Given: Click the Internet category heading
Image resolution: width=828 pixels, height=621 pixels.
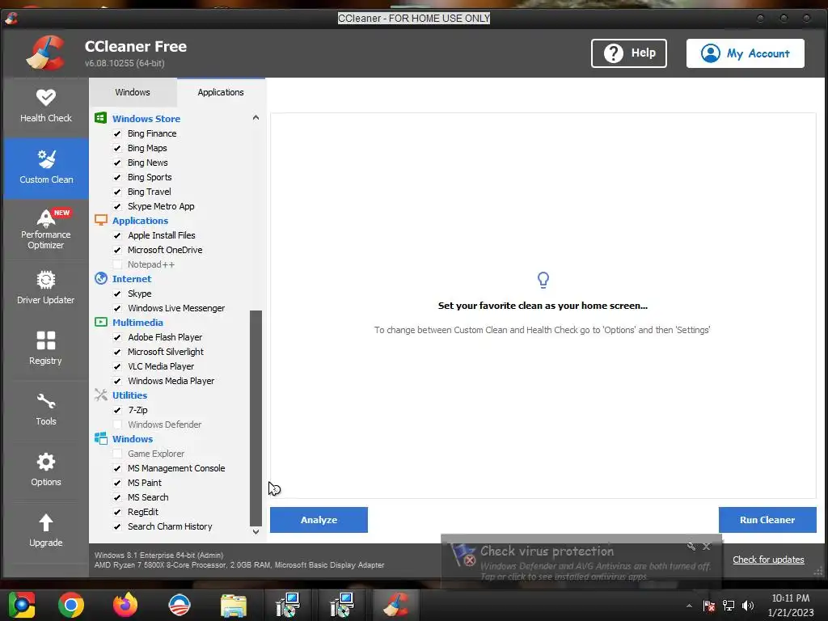Looking at the screenshot, I should pos(132,279).
